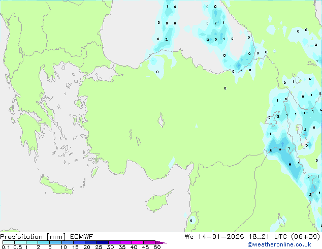The height and width of the screenshot is (249, 322).
Task: Click the above-50 arrow tip of legend
Action: (x=161, y=243)
